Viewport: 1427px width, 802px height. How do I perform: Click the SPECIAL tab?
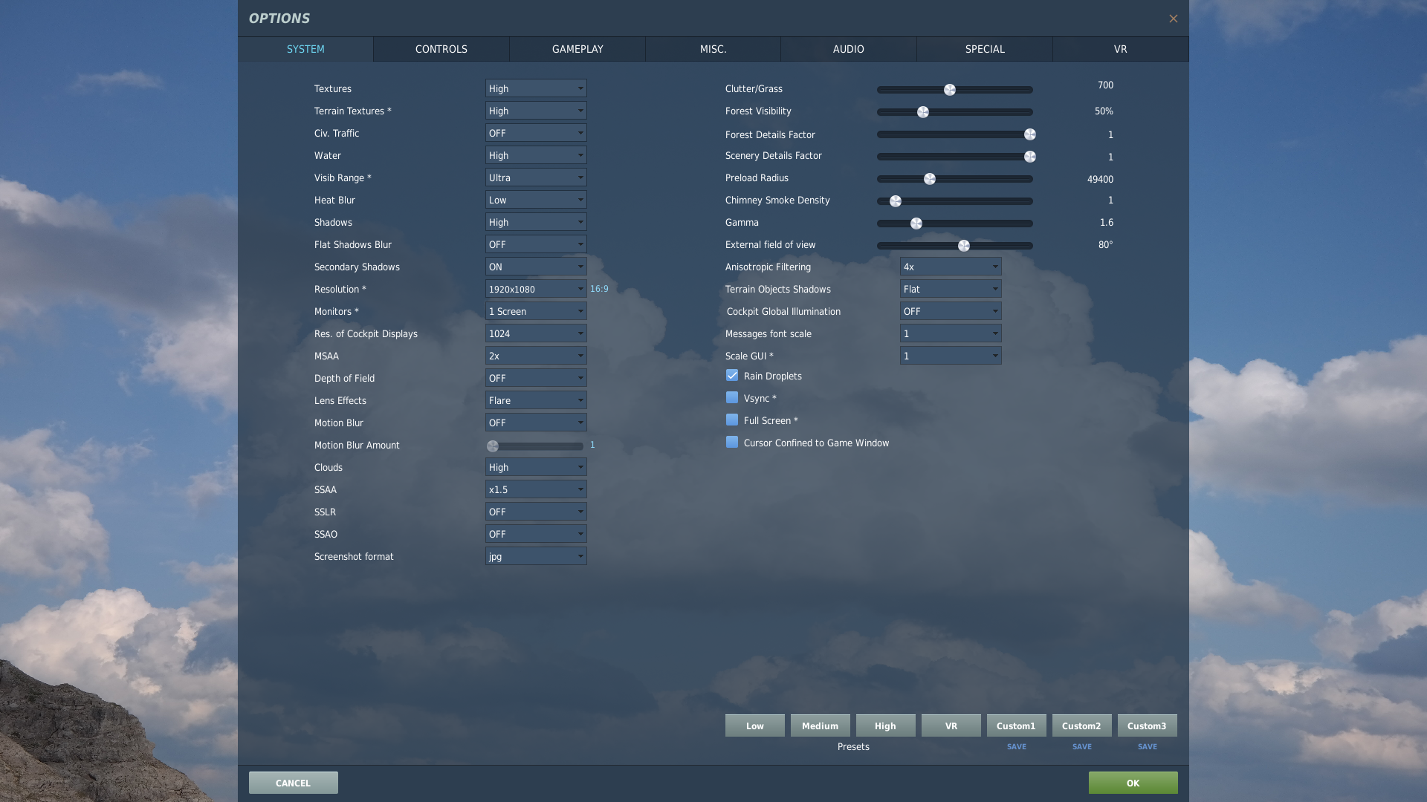pos(984,49)
